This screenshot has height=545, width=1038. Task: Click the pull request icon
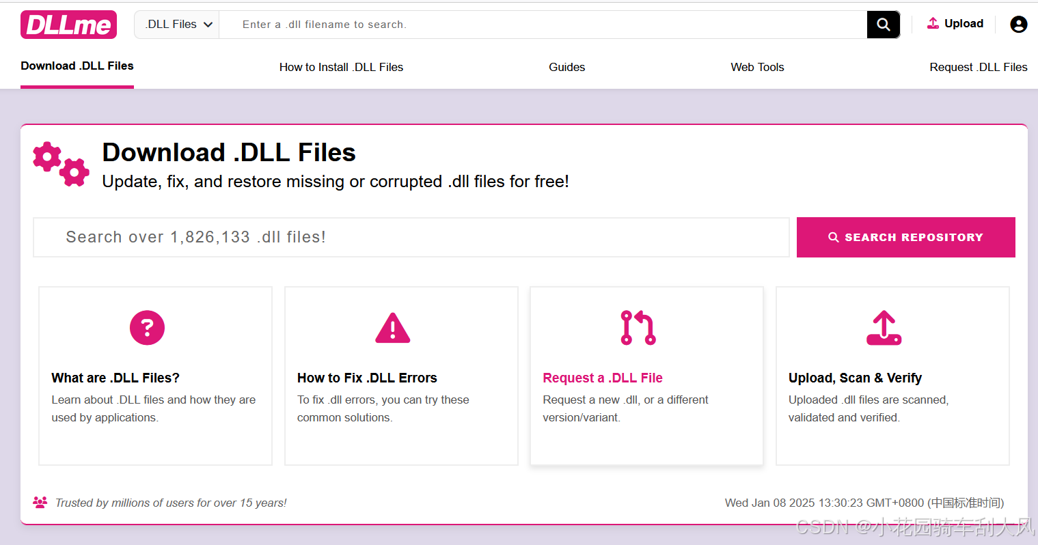click(638, 328)
